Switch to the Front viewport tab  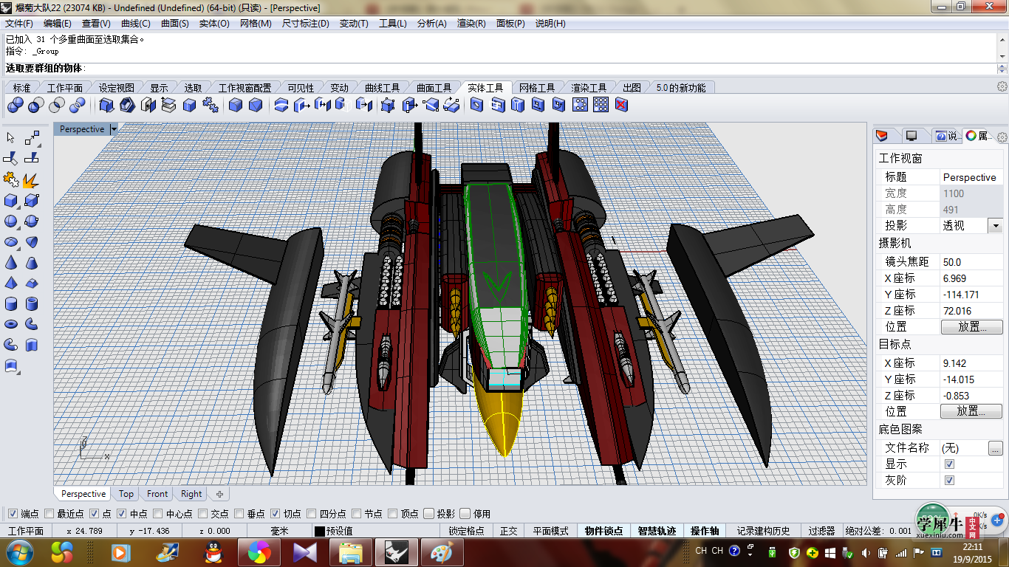157,494
